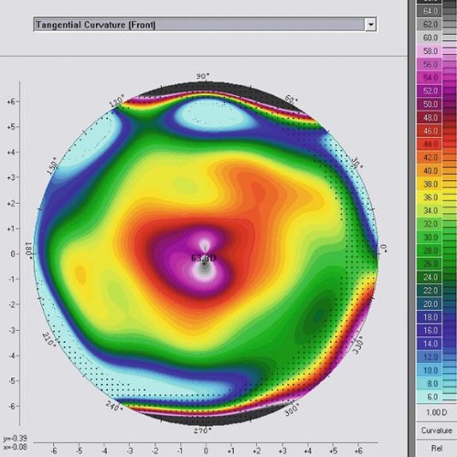Click the dark green spot in lower right of map
This screenshot has width=457, height=457.
point(318,314)
